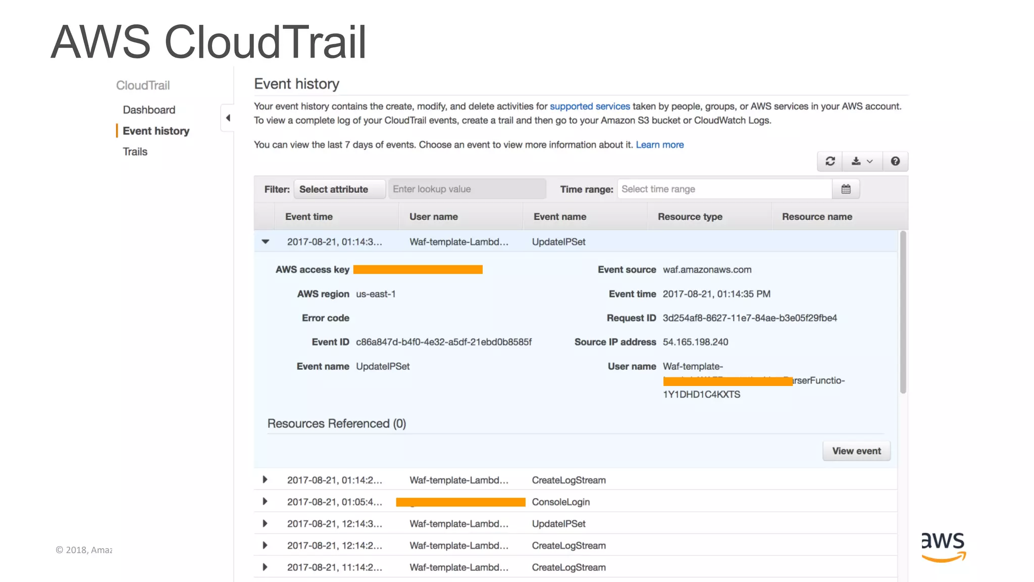Screen dimensions: 1034x582
Task: Open the time range calendar icon
Action: (x=846, y=189)
